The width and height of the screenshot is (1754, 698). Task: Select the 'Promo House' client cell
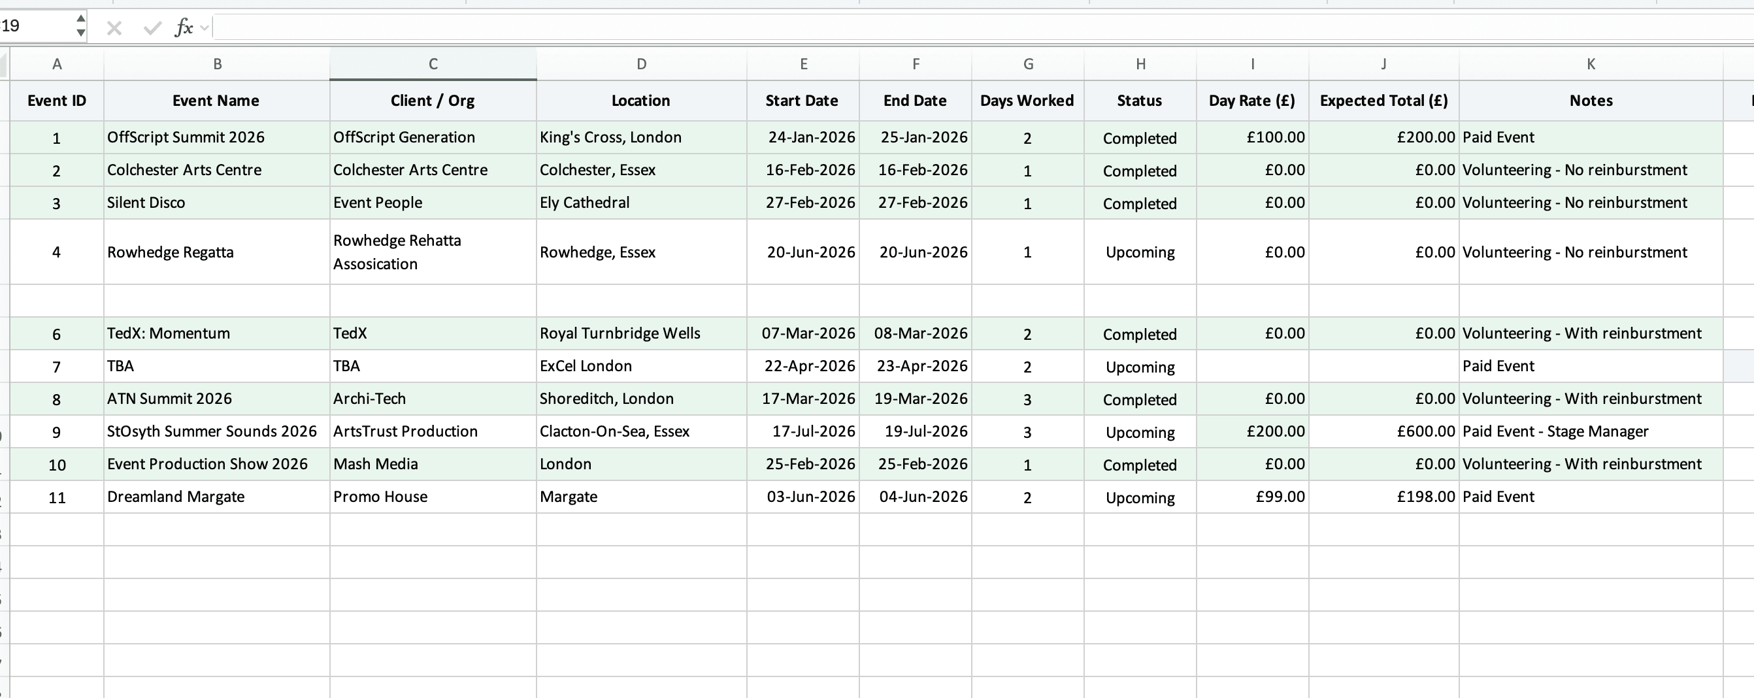(x=433, y=497)
